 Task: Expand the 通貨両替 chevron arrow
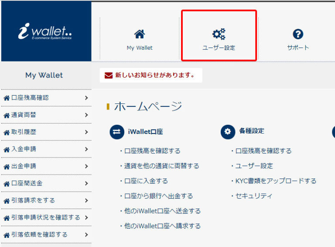tap(86, 115)
